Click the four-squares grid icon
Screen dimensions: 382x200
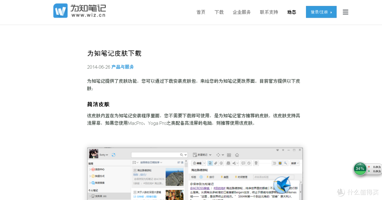point(229,155)
